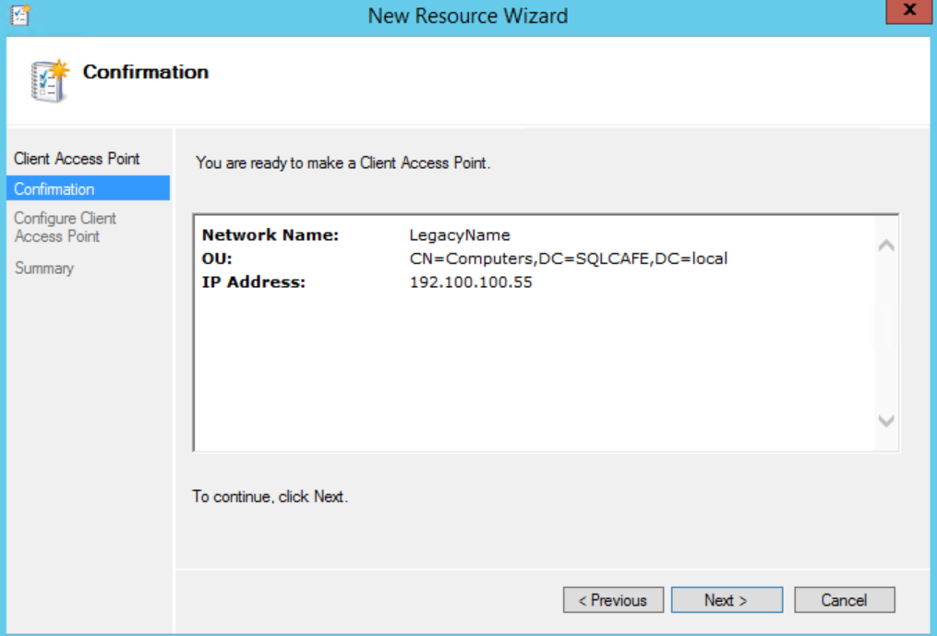Click the OU distinguished name value
937x636 pixels.
569,258
